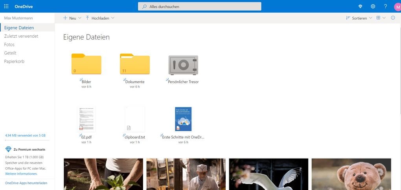Click the Persönlicher Tresor label
Screen dimensions: 401x190
point(183,82)
